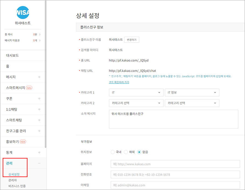Click the 메시지 이용권 0개 value

(35, 40)
